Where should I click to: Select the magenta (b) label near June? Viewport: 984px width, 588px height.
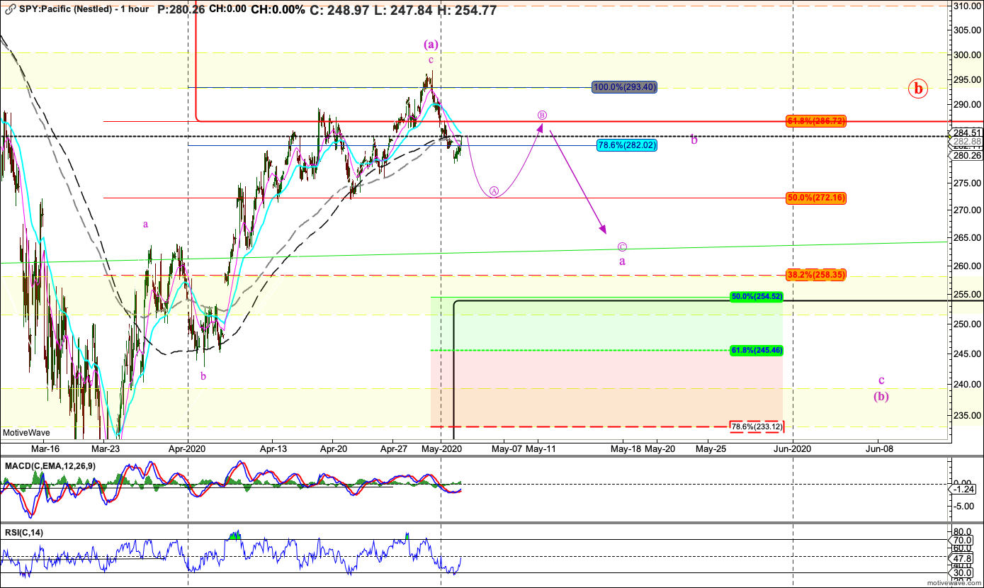click(881, 397)
